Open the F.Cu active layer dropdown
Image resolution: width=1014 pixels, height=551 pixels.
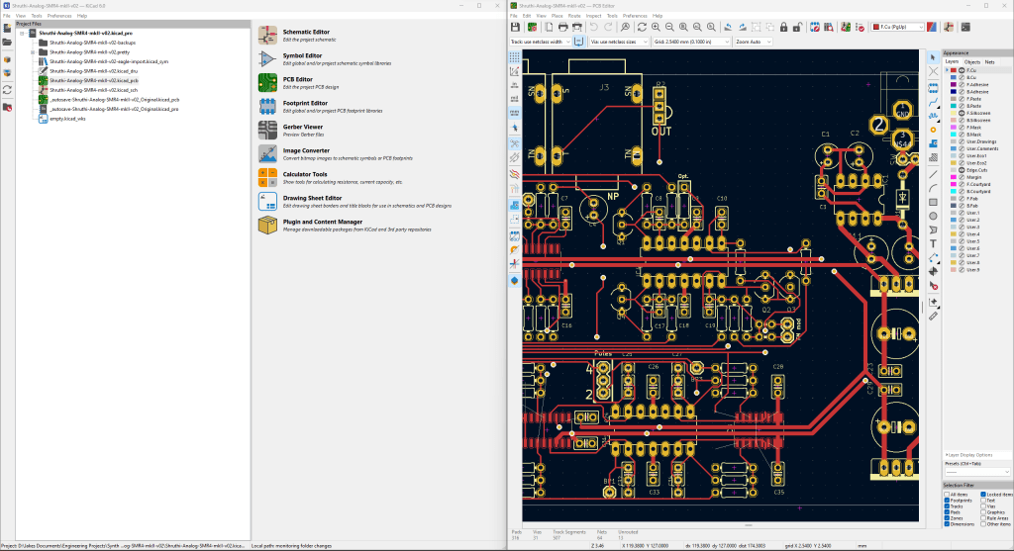(x=898, y=27)
